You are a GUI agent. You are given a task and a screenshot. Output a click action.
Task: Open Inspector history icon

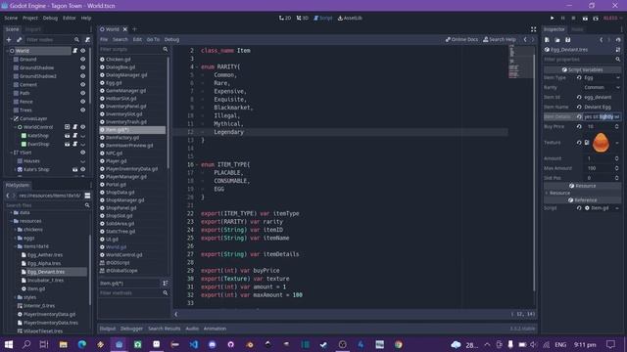(x=618, y=40)
